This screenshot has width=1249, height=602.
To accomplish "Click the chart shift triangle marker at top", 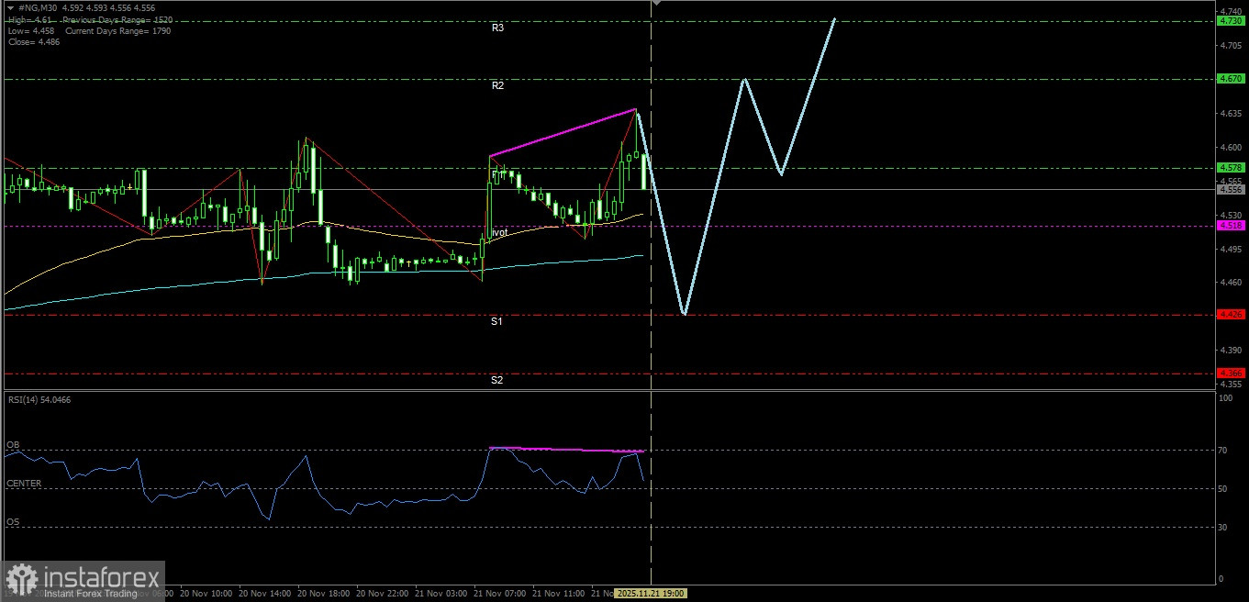I will coord(655,4).
